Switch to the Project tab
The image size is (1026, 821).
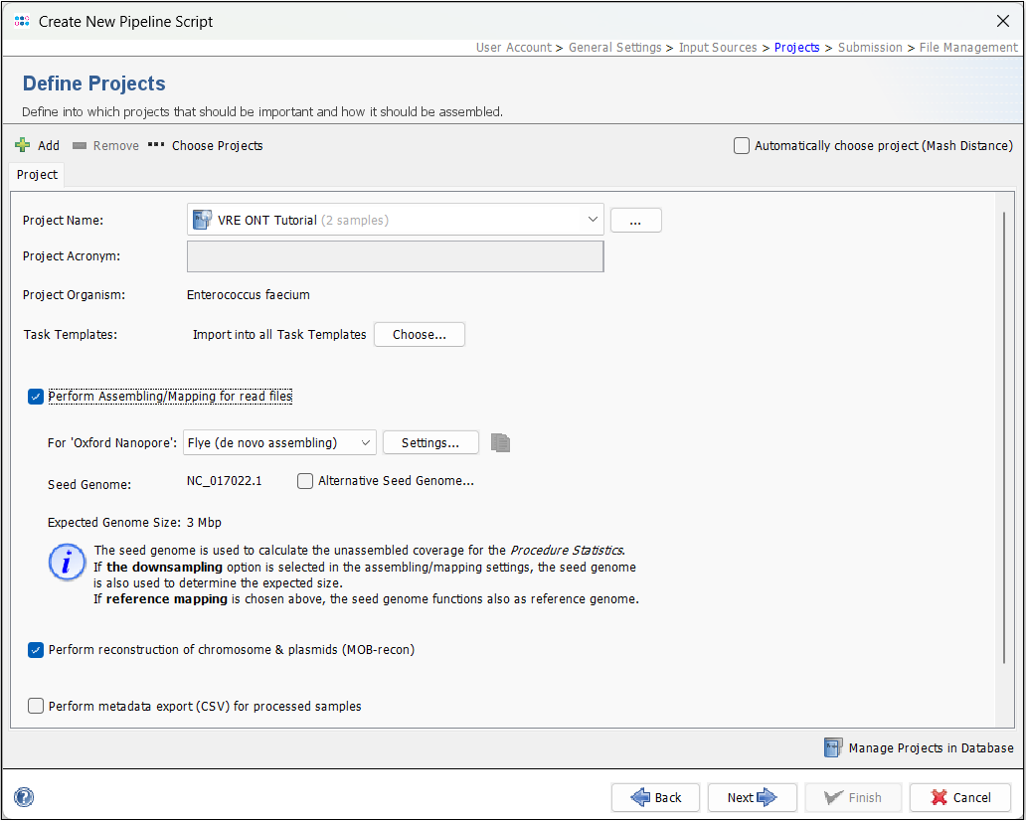tap(36, 174)
